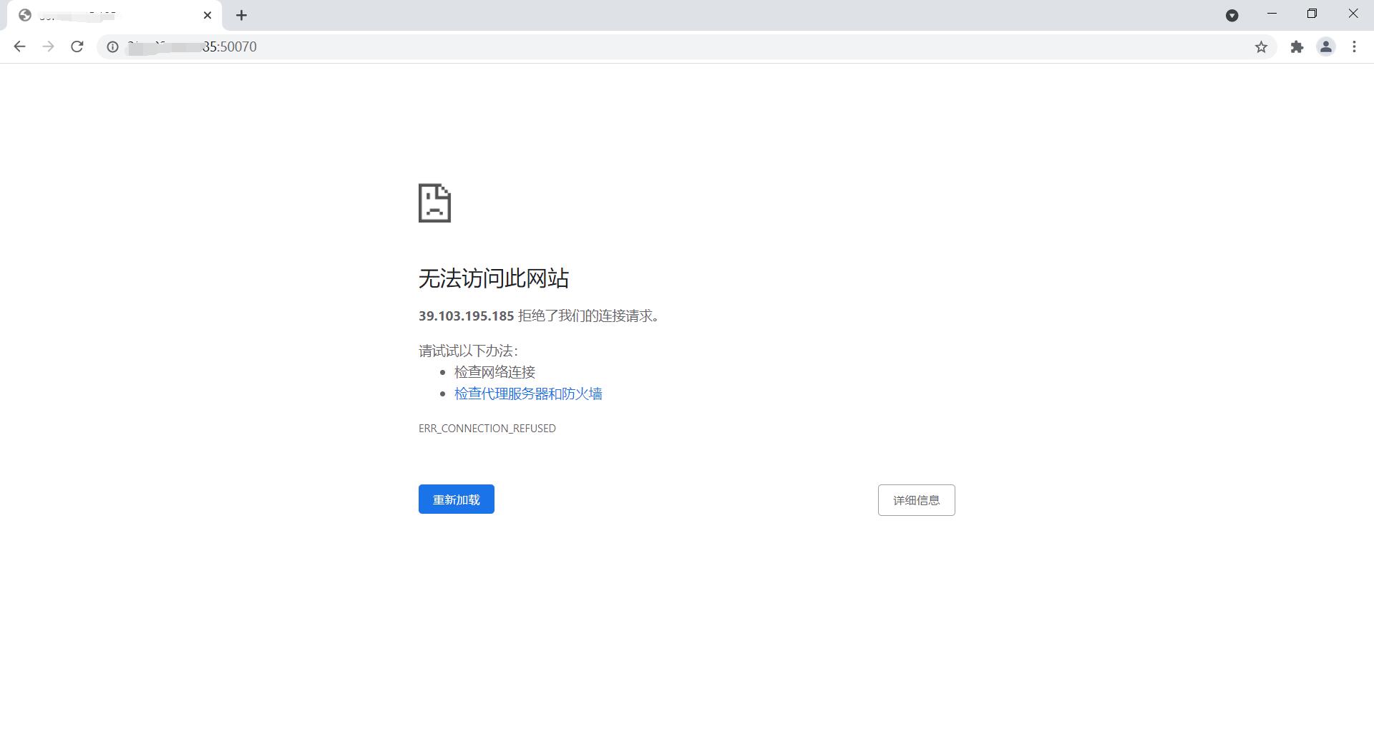Open the downward arrow menu near window controls

coord(1232,15)
